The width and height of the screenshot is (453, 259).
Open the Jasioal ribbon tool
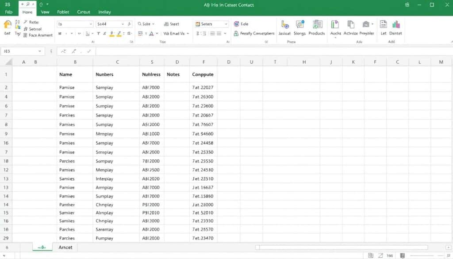click(284, 28)
